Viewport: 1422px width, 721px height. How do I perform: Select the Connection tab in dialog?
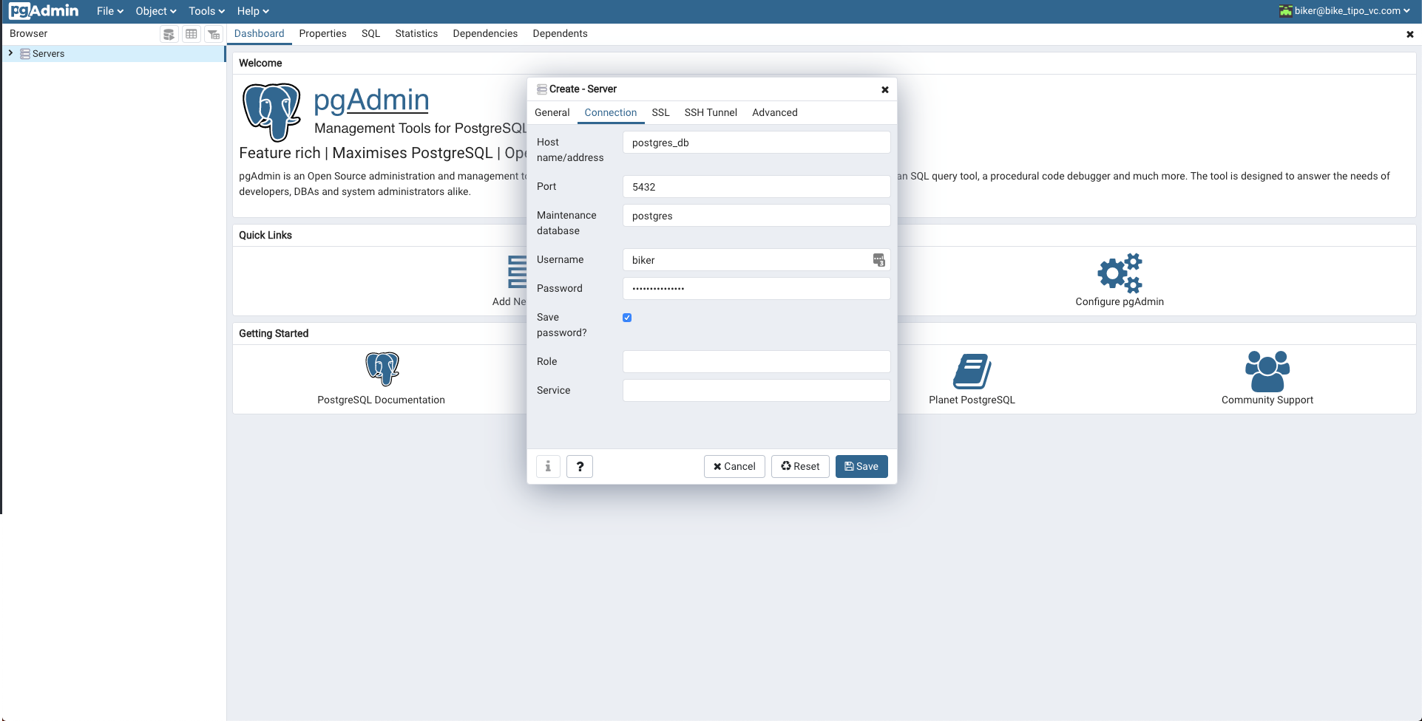point(611,112)
